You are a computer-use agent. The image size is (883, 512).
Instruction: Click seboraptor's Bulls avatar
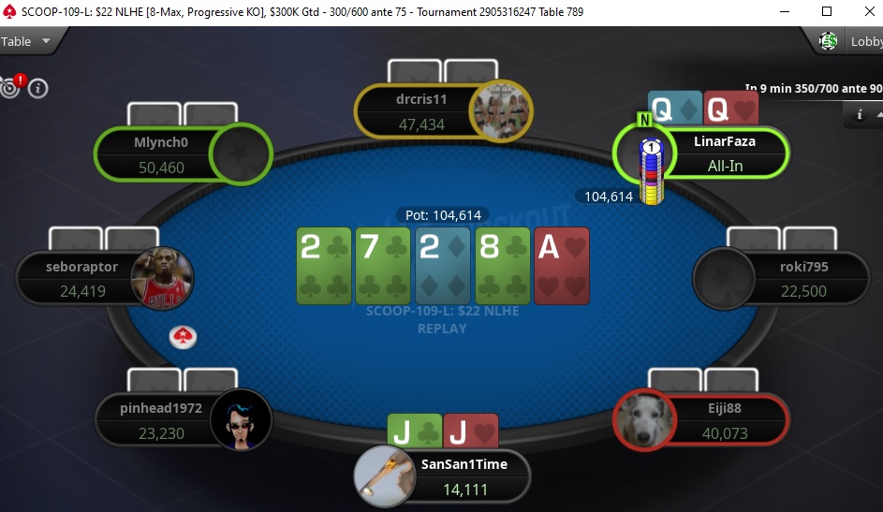click(x=162, y=278)
